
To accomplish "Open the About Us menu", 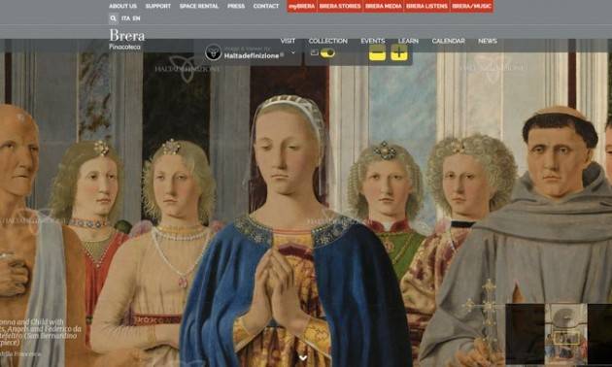I will (x=122, y=6).
